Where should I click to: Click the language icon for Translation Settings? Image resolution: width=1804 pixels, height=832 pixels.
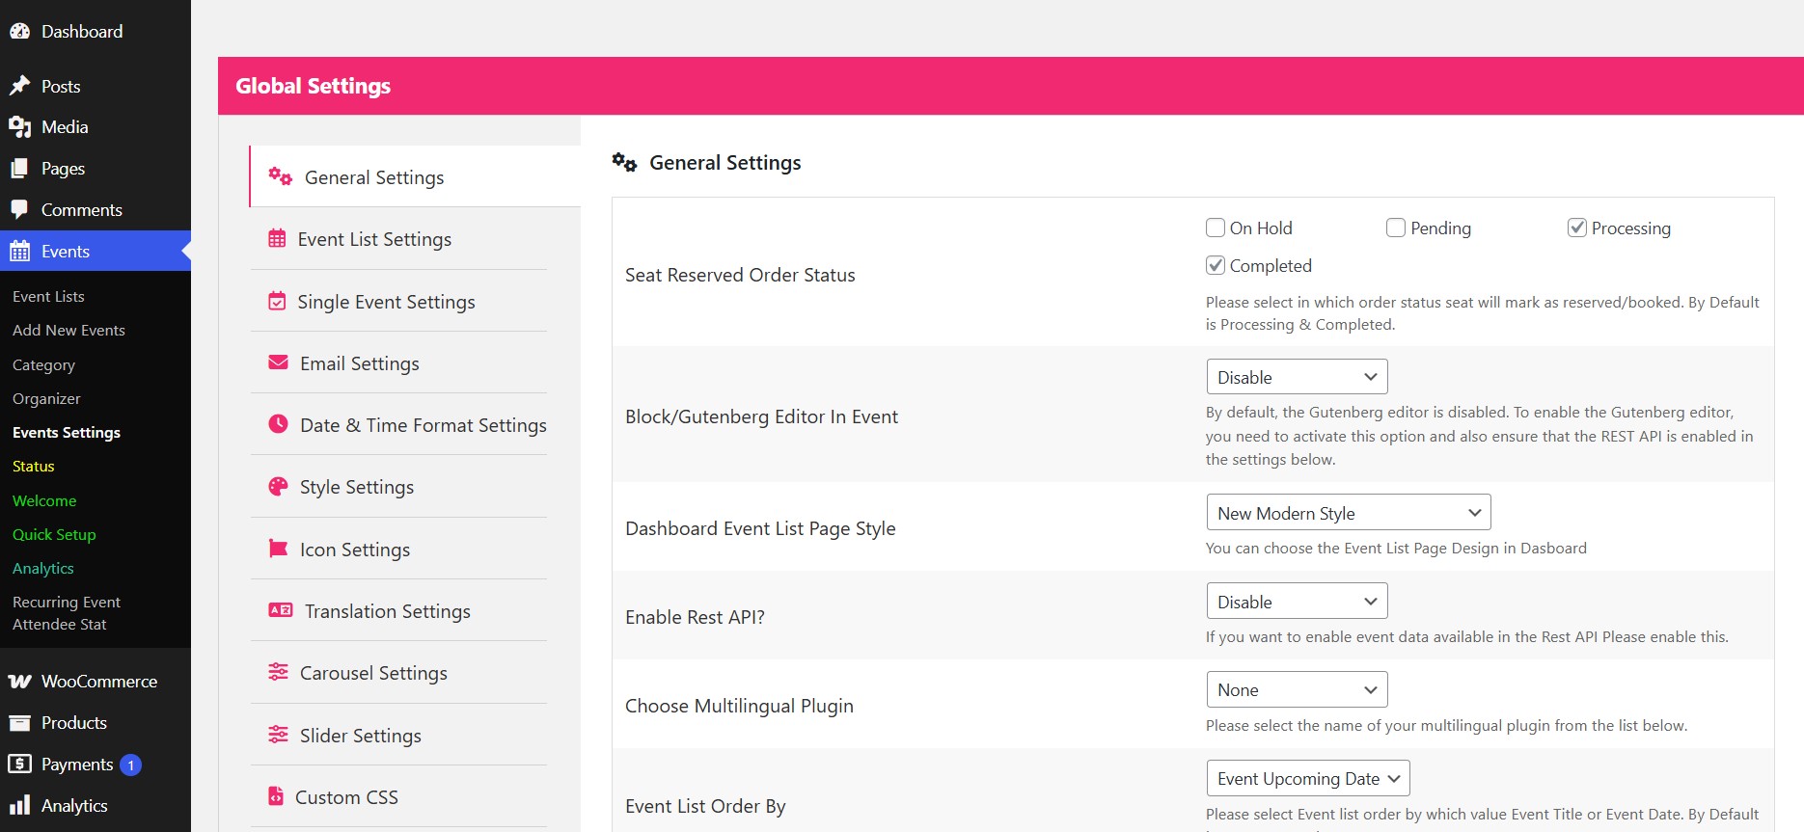[x=280, y=610]
